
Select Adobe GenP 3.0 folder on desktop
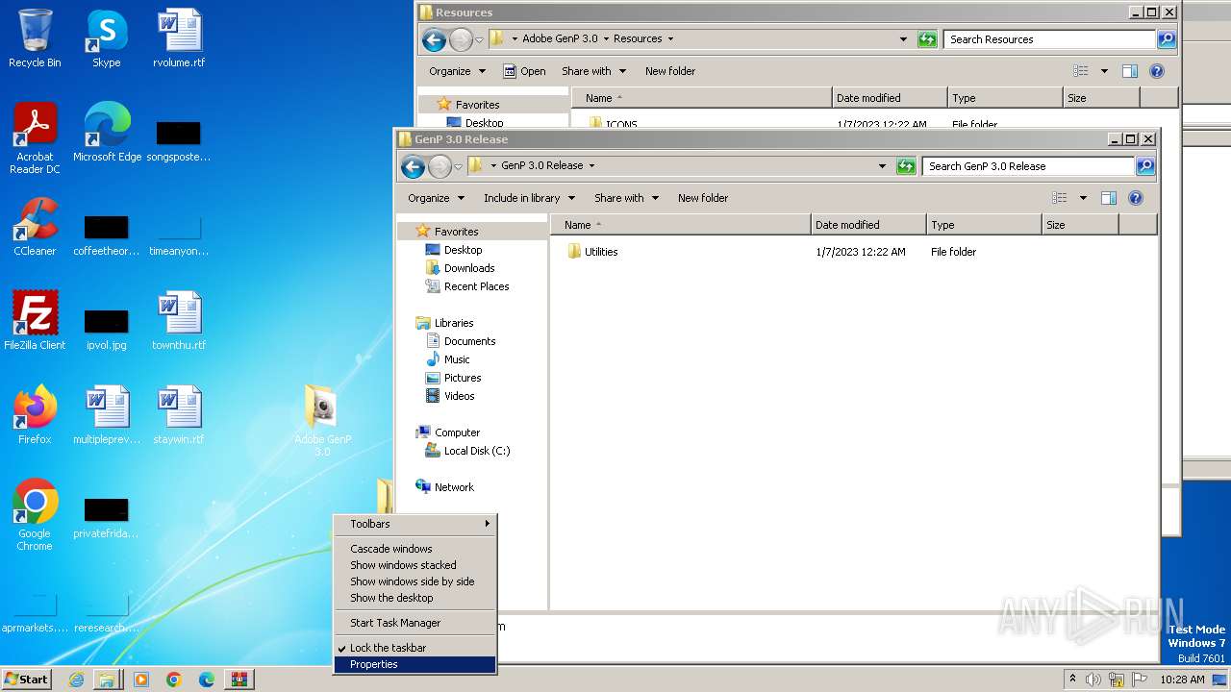coord(322,420)
